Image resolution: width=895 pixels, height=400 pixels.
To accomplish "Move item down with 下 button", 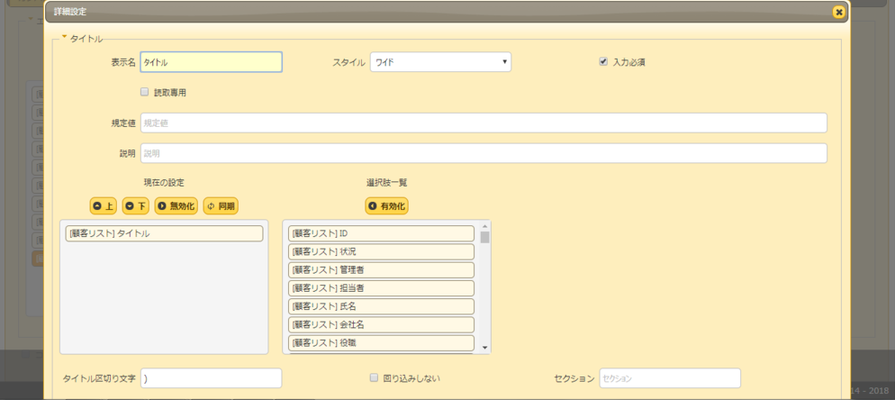I will tap(136, 205).
